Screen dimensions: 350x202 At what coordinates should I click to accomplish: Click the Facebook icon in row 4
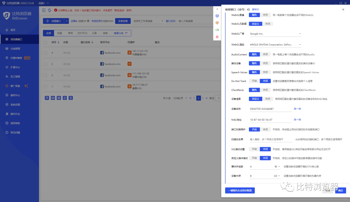[x=102, y=53]
